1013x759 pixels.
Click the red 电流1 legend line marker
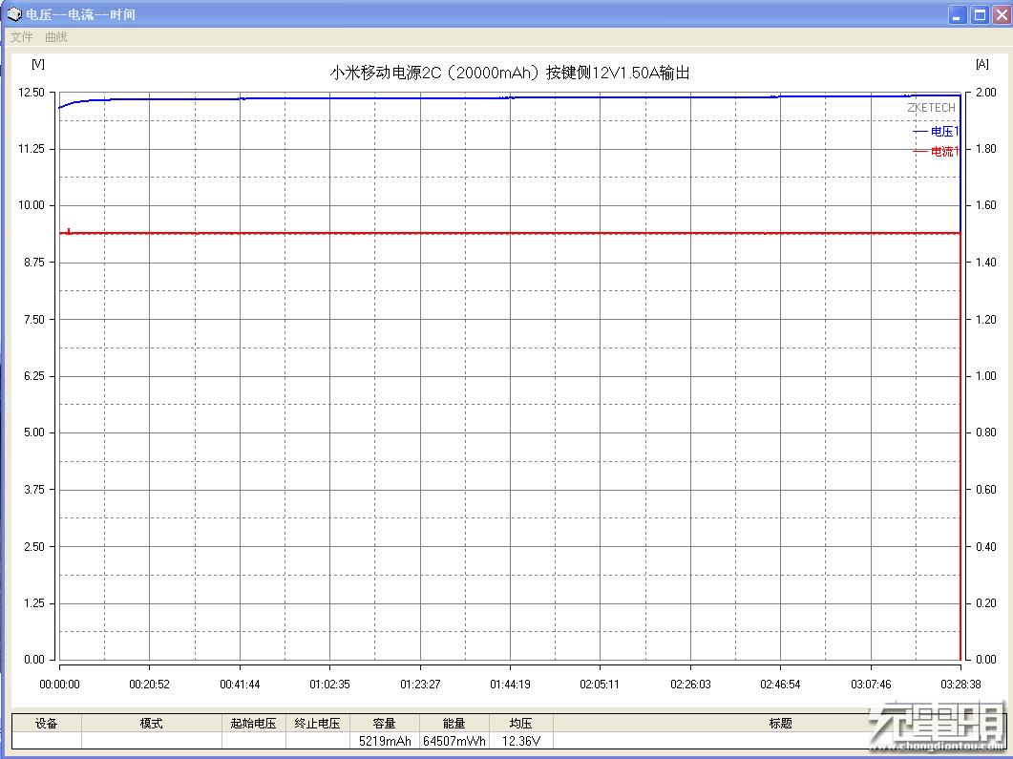click(919, 151)
